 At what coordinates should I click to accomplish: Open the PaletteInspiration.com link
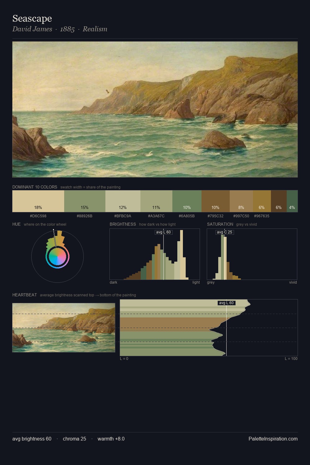(x=273, y=439)
